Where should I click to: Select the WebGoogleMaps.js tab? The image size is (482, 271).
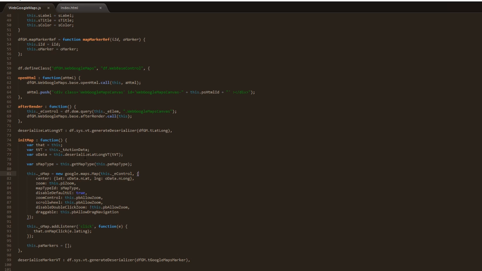tap(25, 8)
